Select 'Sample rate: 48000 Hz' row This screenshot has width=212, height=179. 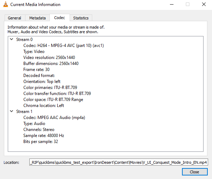pos(44,136)
